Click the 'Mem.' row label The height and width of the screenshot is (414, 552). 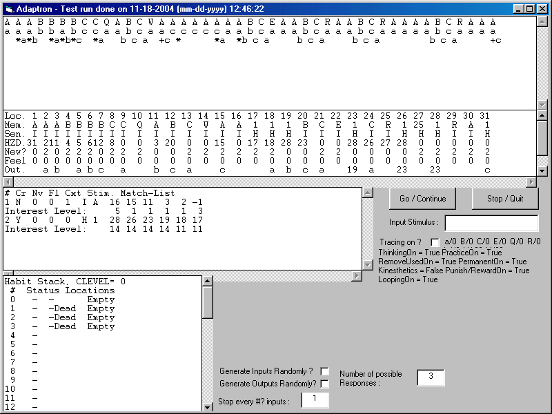(x=14, y=125)
